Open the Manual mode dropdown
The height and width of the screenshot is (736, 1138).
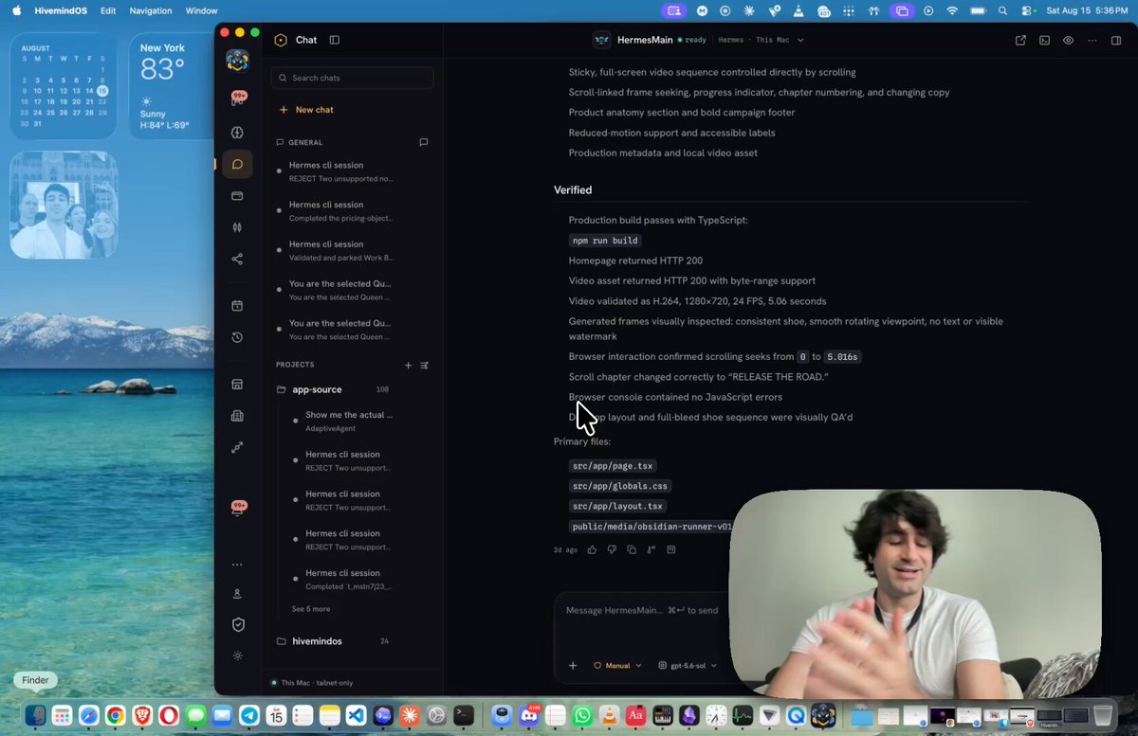click(x=617, y=666)
